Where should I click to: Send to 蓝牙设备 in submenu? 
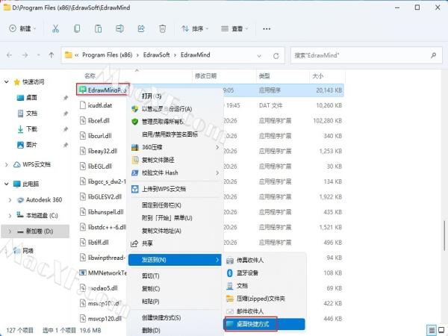(264, 273)
